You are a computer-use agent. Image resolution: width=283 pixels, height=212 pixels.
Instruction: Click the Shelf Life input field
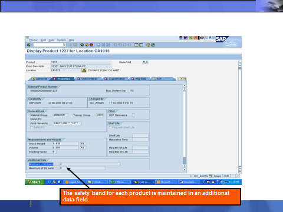pyautogui.click(x=140, y=135)
